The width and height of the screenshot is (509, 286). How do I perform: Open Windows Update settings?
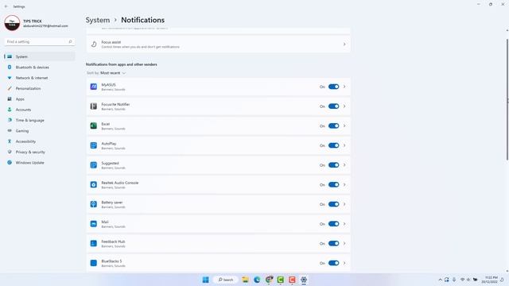coord(40,162)
